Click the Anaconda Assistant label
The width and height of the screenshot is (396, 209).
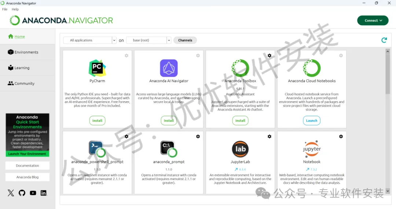point(240,94)
